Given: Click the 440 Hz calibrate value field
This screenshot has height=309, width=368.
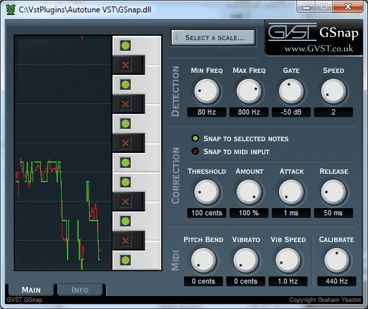Looking at the screenshot, I should pyautogui.click(x=337, y=281).
